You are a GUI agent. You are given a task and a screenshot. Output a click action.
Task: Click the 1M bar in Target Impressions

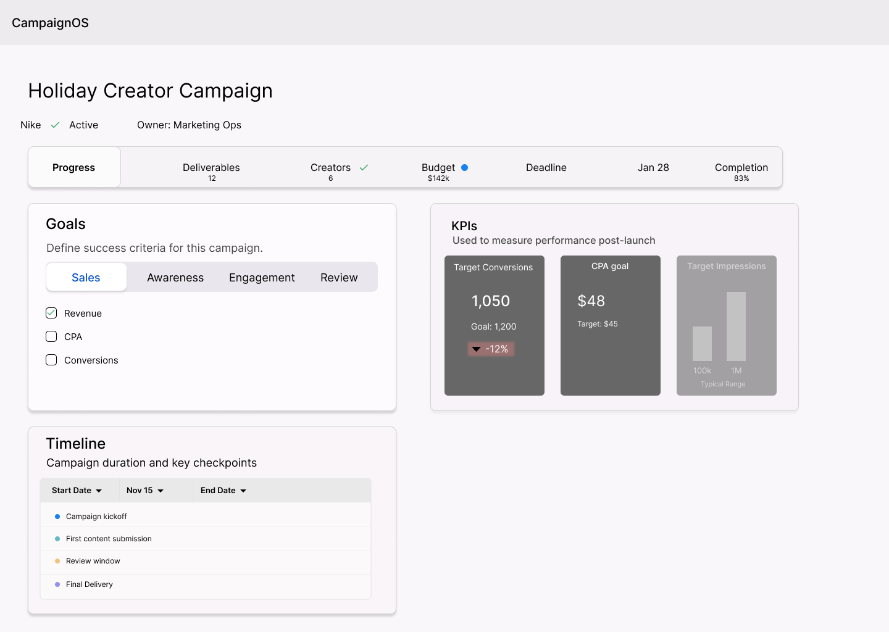pyautogui.click(x=736, y=326)
